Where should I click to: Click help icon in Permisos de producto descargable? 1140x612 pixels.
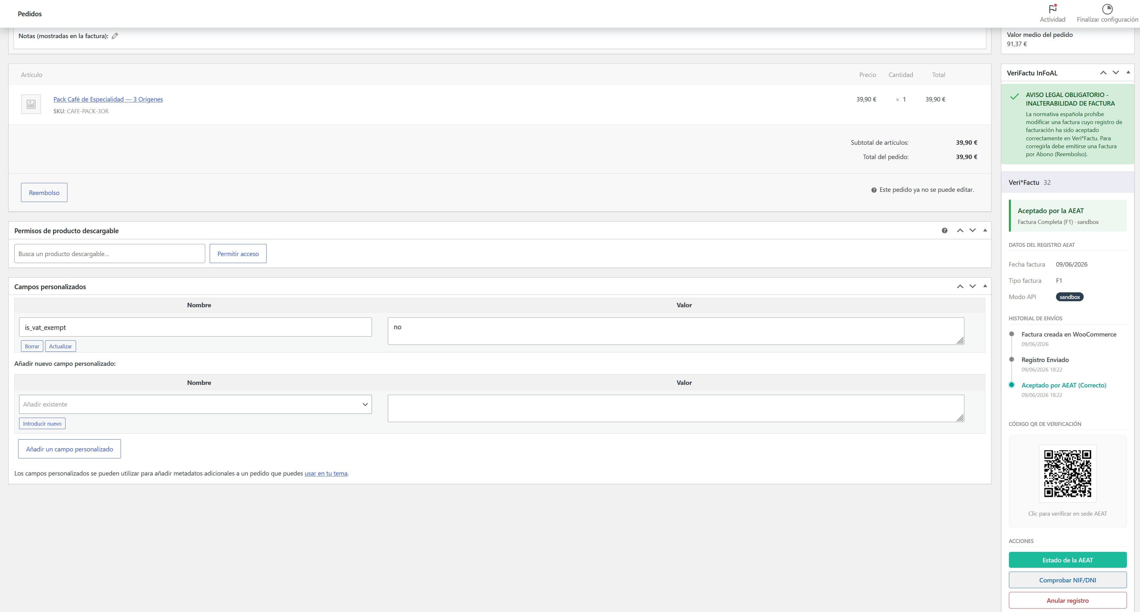(x=944, y=231)
